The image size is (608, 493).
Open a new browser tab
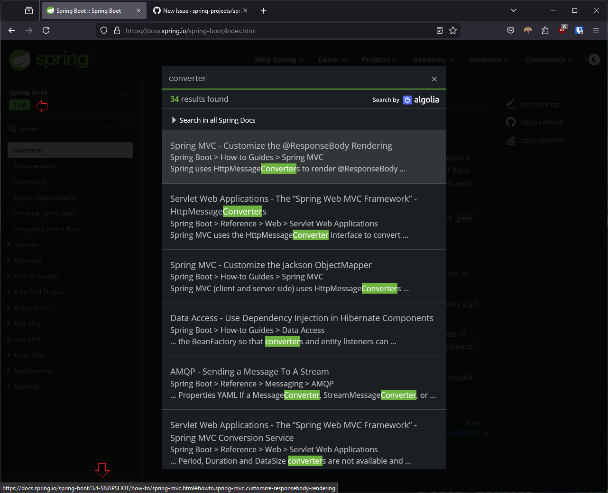pyautogui.click(x=264, y=10)
